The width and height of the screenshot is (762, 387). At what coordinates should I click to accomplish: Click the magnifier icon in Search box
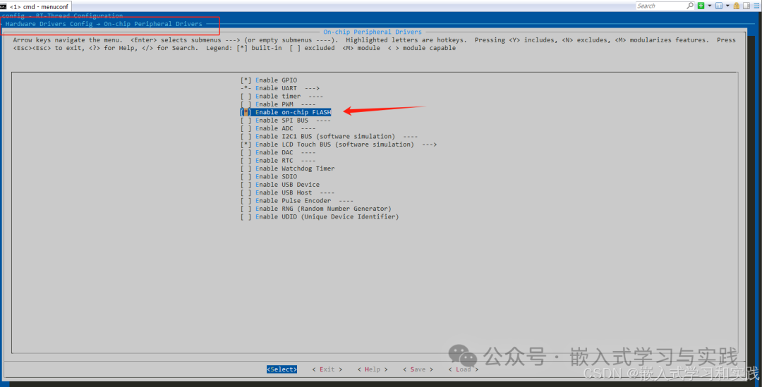tap(689, 6)
